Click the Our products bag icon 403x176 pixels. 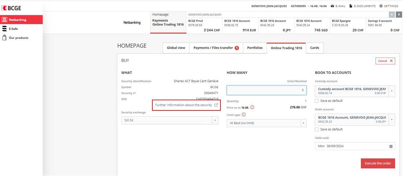click(x=4, y=38)
